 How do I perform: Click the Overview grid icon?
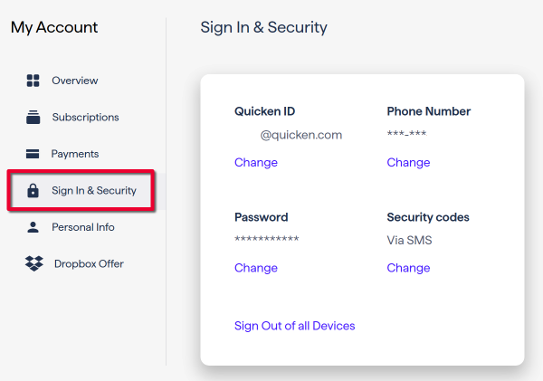pyautogui.click(x=33, y=81)
